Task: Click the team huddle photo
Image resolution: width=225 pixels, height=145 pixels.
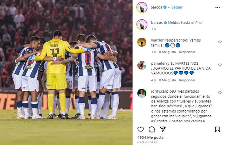Action: point(66,72)
